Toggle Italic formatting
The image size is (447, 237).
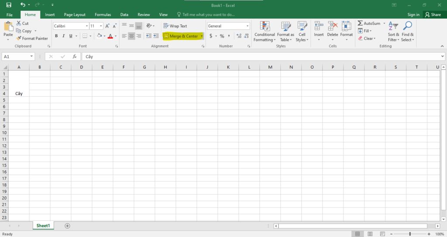coord(63,36)
